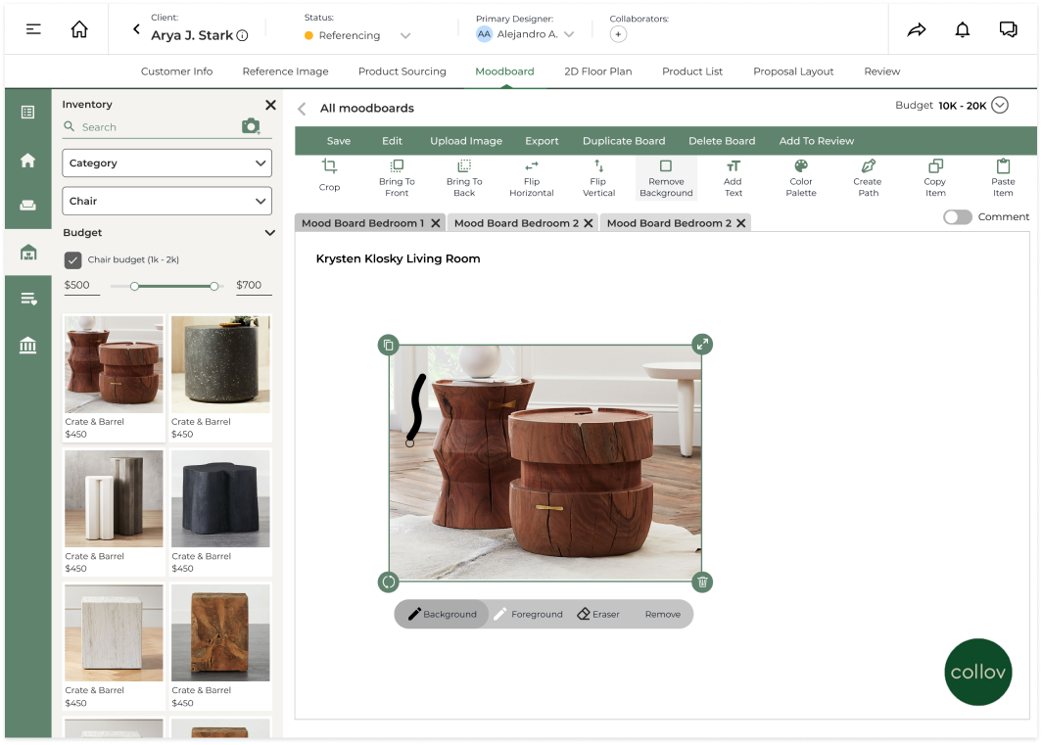Activate Remove Background tool
The image size is (1042, 745).
[666, 178]
